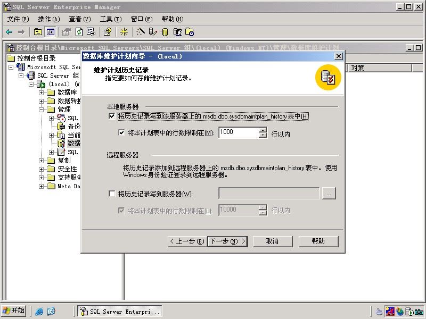Click the browse (...) remote server button
This screenshot has height=319, width=426.
click(x=329, y=194)
